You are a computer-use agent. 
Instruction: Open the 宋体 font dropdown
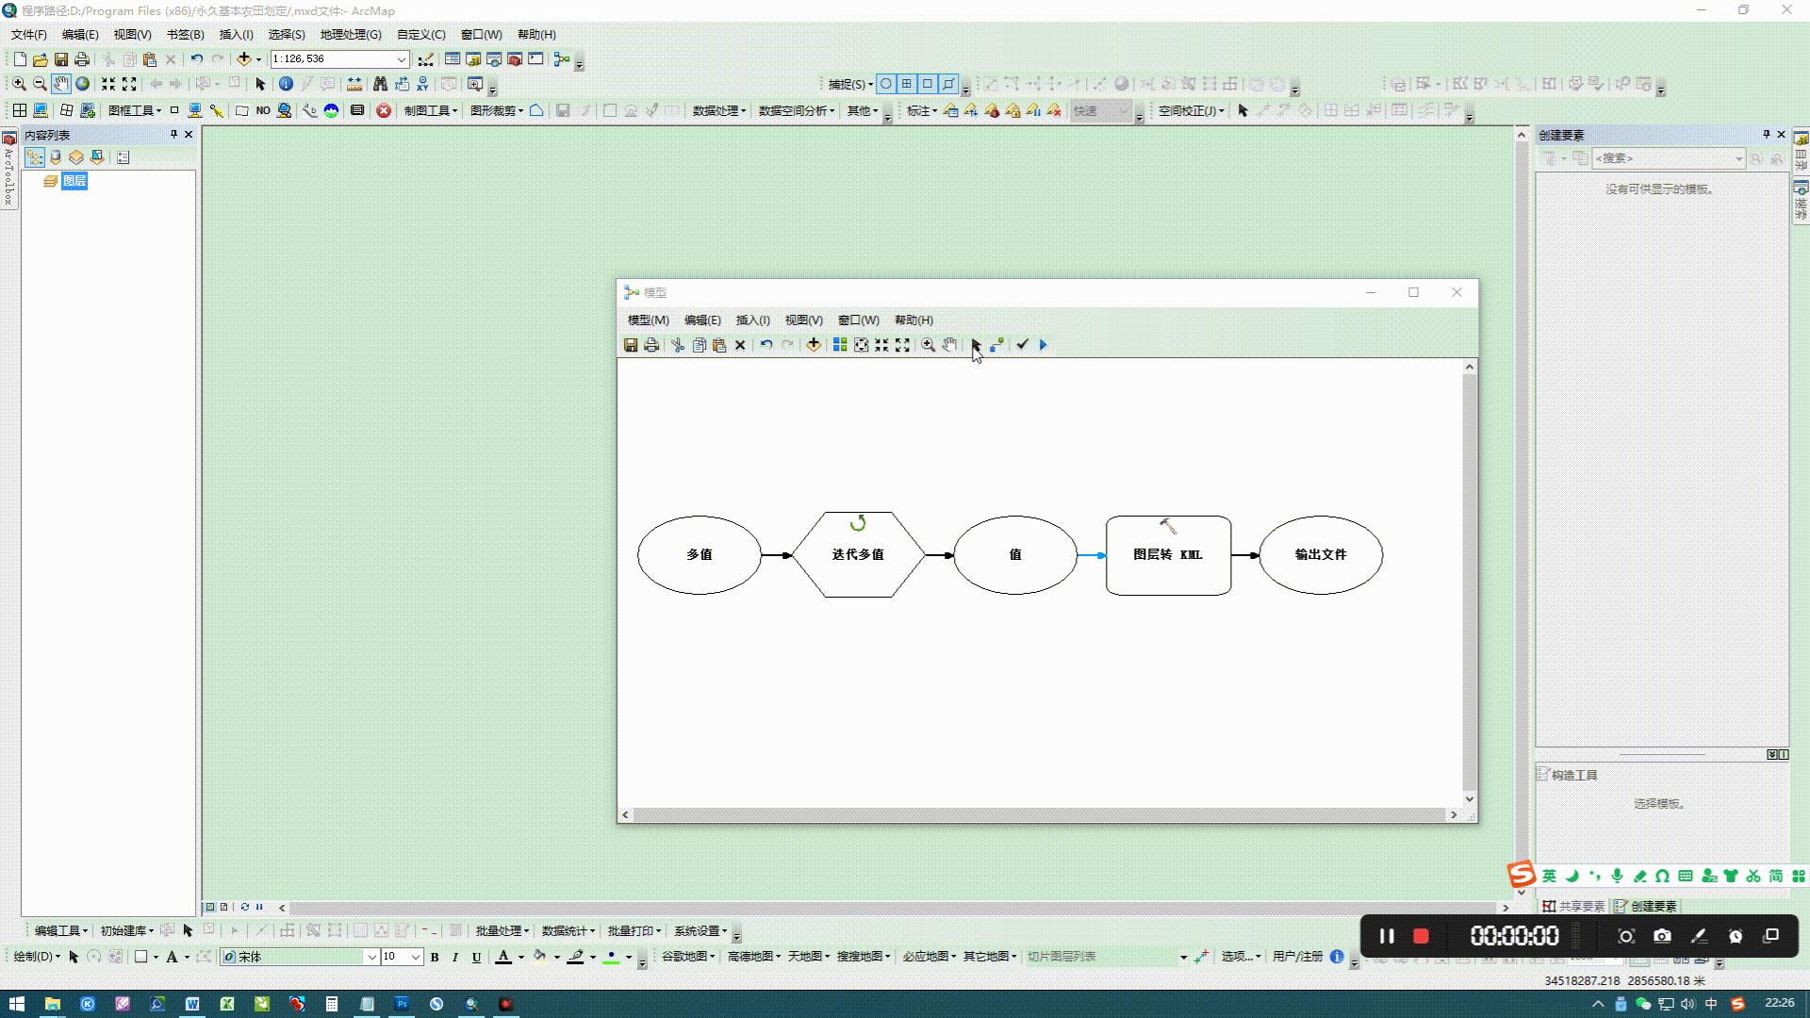(x=372, y=956)
